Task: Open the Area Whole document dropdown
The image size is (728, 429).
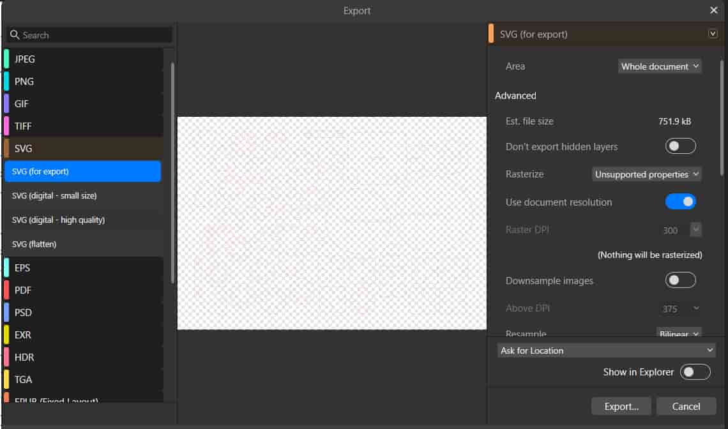Action: pos(659,66)
